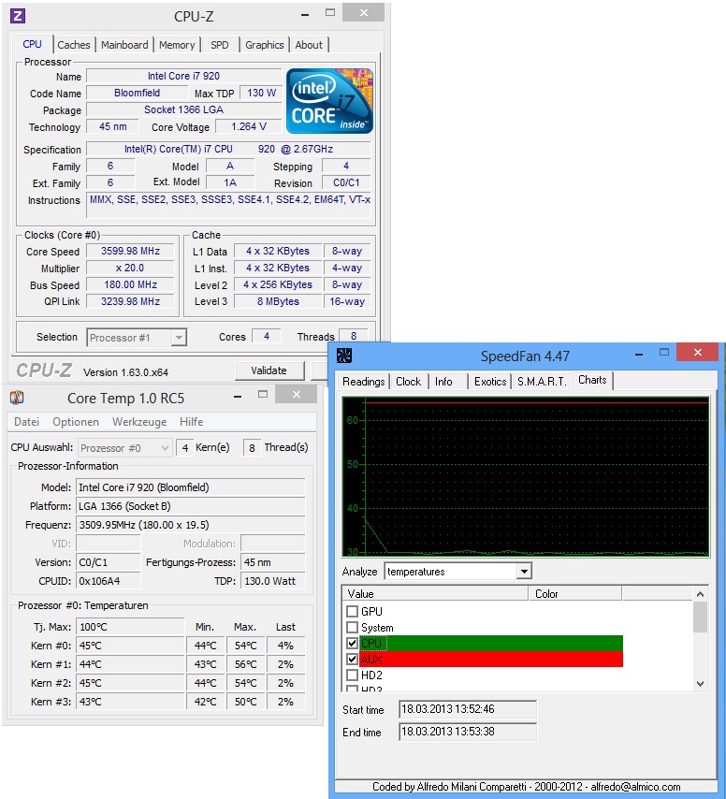The height and width of the screenshot is (799, 726).
Task: Click the End time field in SpeedFan
Action: coord(468,732)
